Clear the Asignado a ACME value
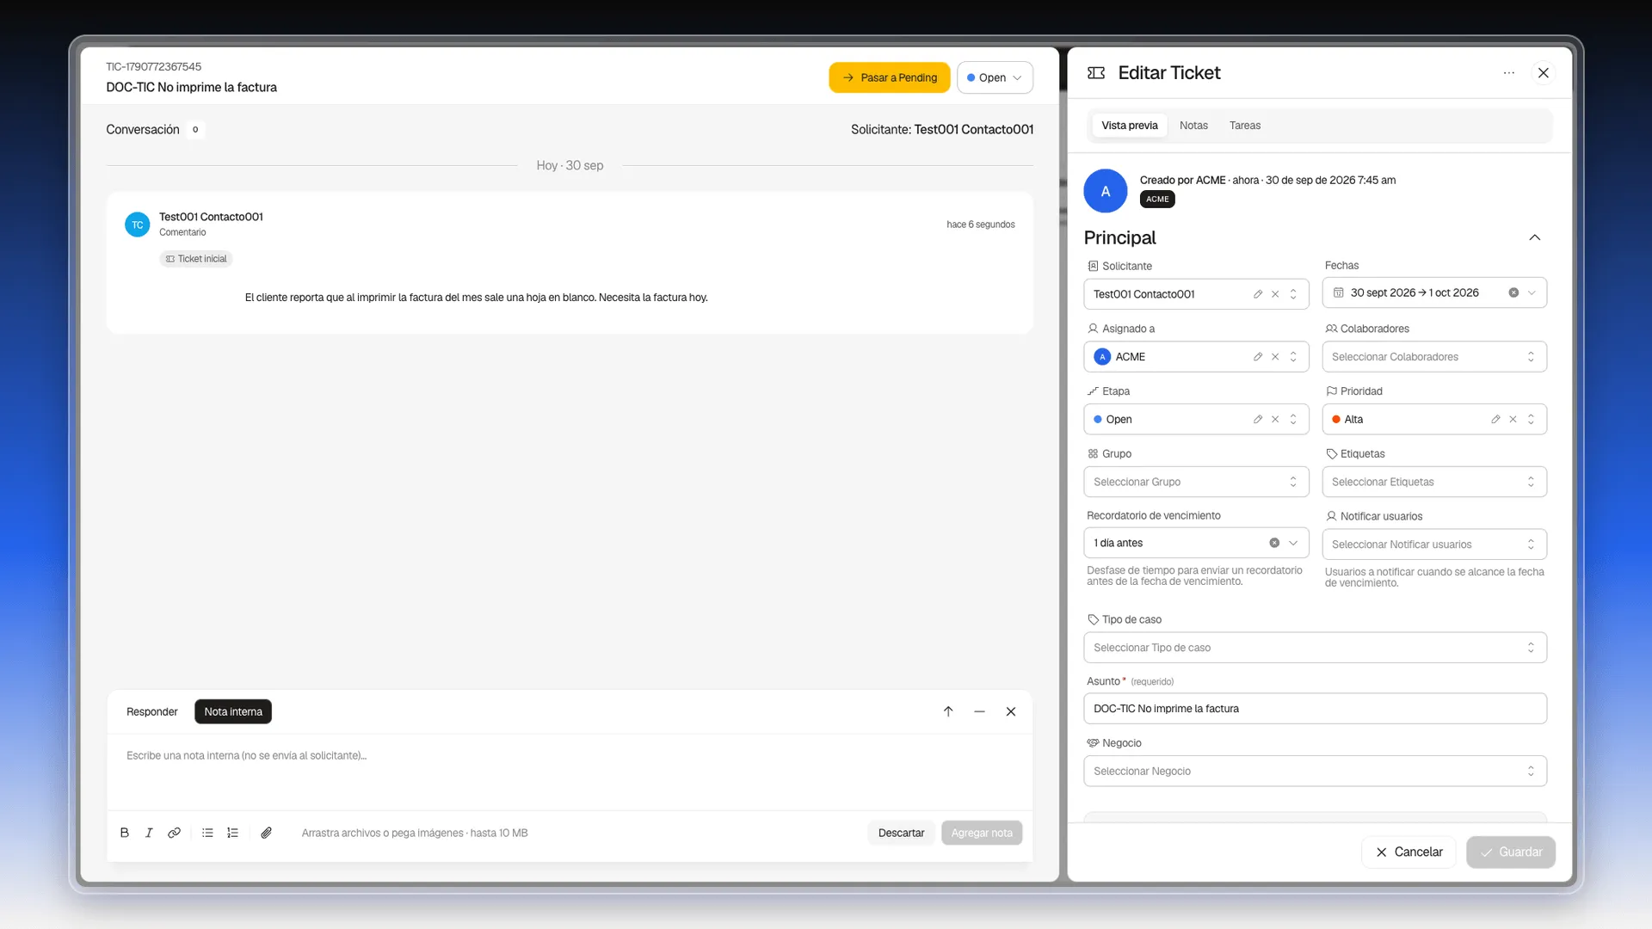 click(1275, 357)
